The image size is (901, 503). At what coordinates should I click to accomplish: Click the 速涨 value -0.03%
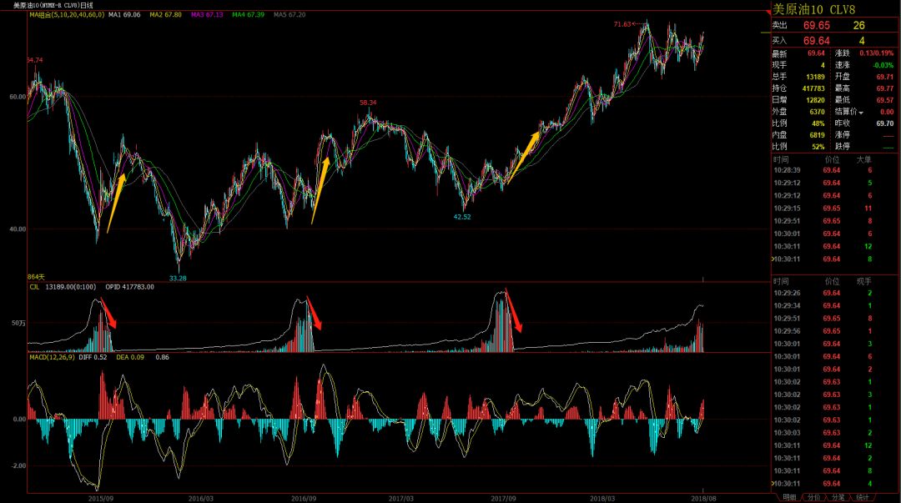tap(883, 66)
